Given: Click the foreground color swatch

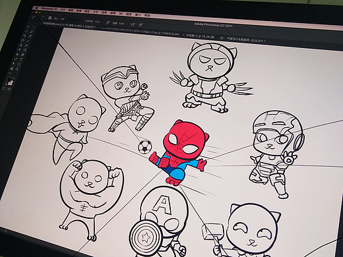Looking at the screenshot, I should [9, 79].
